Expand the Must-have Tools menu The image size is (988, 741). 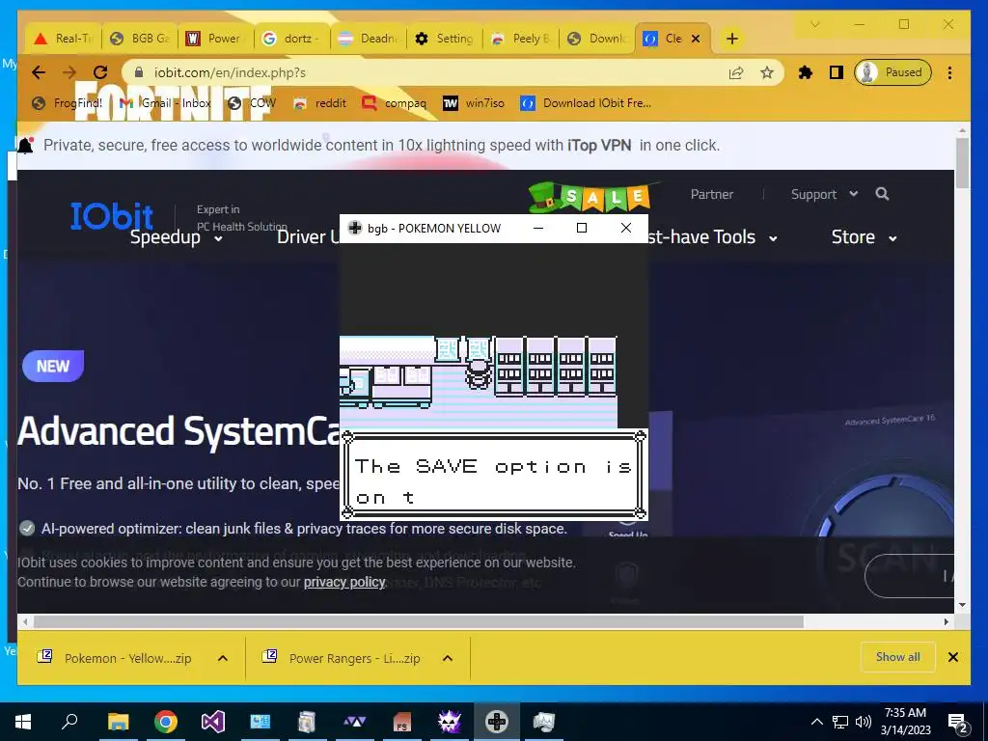(712, 237)
